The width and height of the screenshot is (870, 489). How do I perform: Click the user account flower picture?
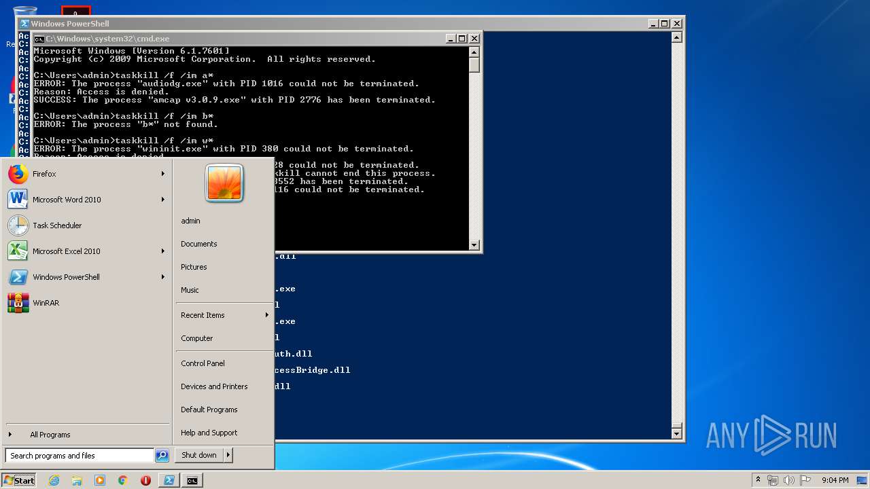[x=224, y=183]
